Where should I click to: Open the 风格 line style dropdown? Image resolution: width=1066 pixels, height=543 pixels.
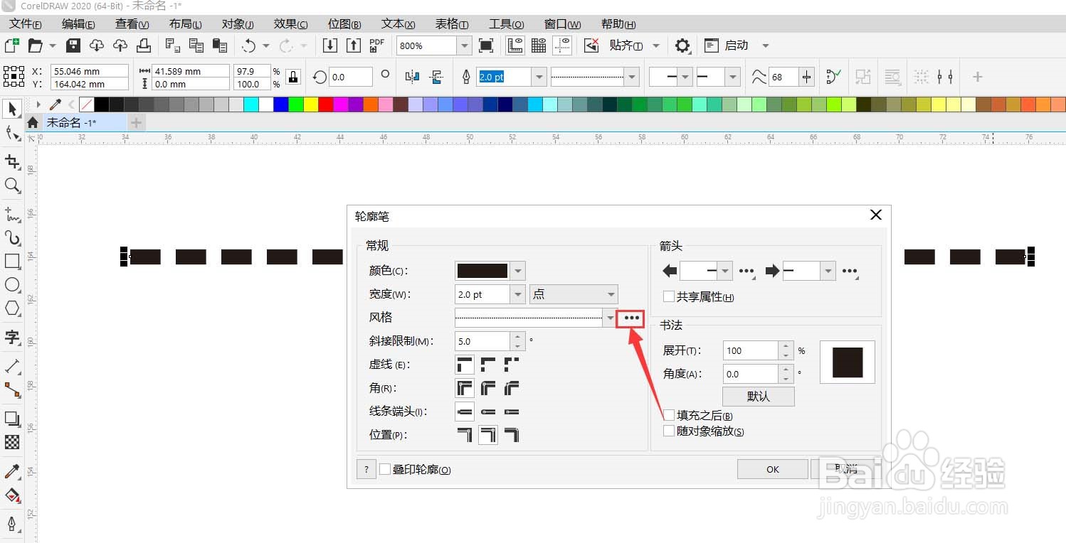tap(609, 318)
